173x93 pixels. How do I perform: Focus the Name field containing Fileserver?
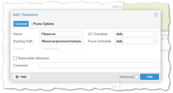(61, 34)
